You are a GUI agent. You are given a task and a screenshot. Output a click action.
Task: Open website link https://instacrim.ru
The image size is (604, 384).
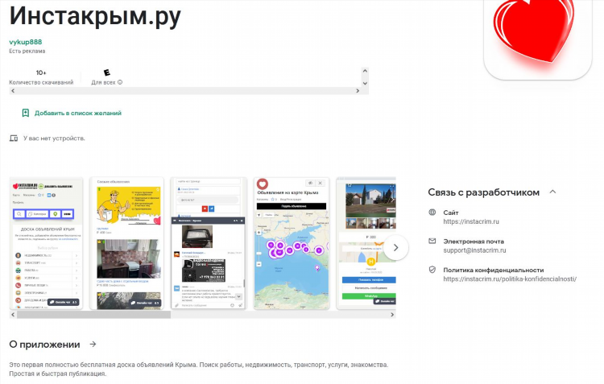[x=471, y=222]
